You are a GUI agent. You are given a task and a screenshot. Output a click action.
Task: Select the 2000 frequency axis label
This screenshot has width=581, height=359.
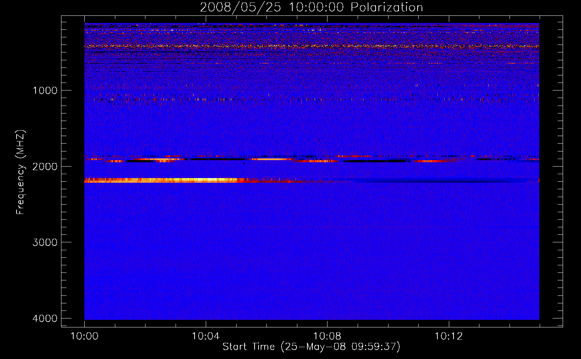coord(45,167)
